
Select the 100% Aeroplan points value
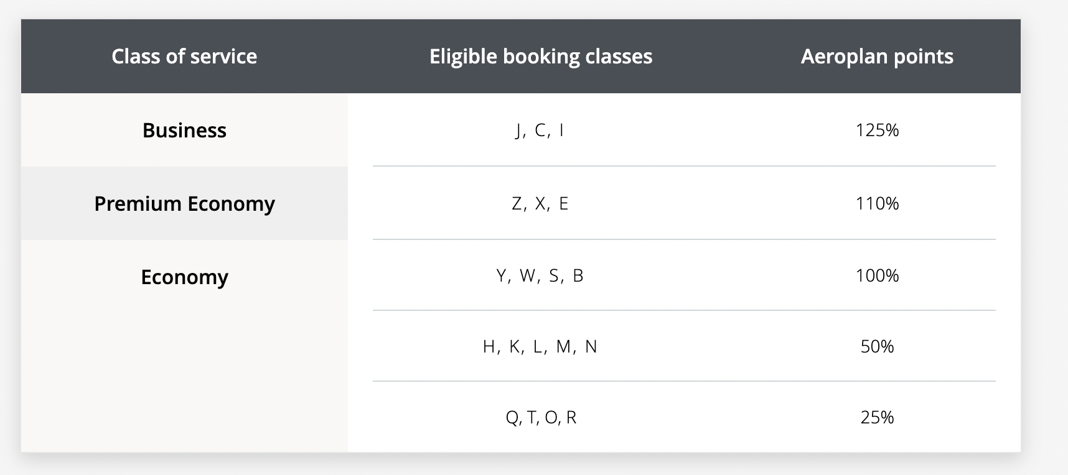[x=877, y=275]
